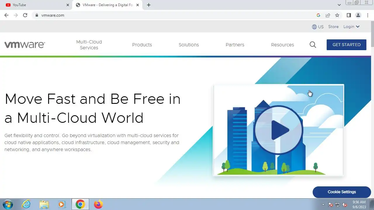Viewport: 374px width, 210px height.
Task: Click the page vertical scrollbar thumb
Action: [x=372, y=34]
